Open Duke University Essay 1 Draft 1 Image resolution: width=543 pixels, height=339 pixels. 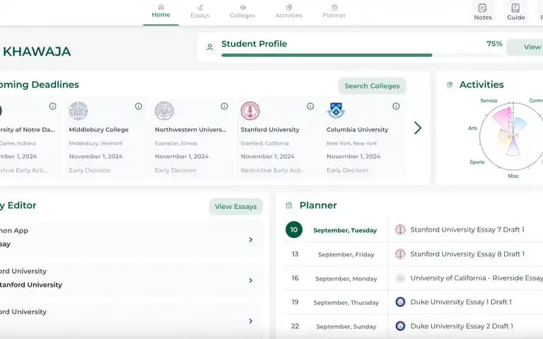[x=461, y=302]
